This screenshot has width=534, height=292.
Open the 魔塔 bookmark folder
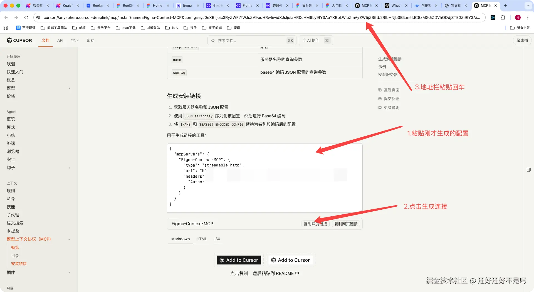coord(234,28)
